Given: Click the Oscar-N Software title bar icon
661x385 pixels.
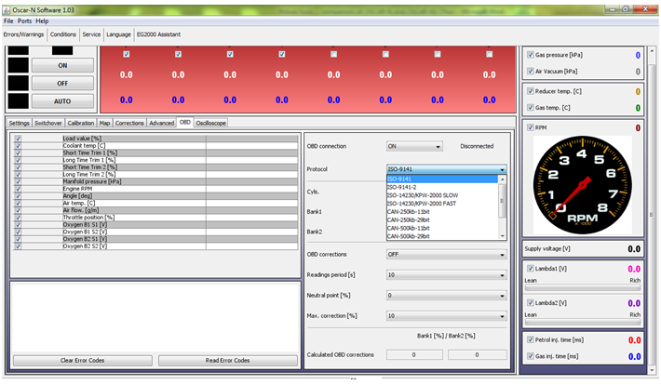Looking at the screenshot, I should pos(7,9).
